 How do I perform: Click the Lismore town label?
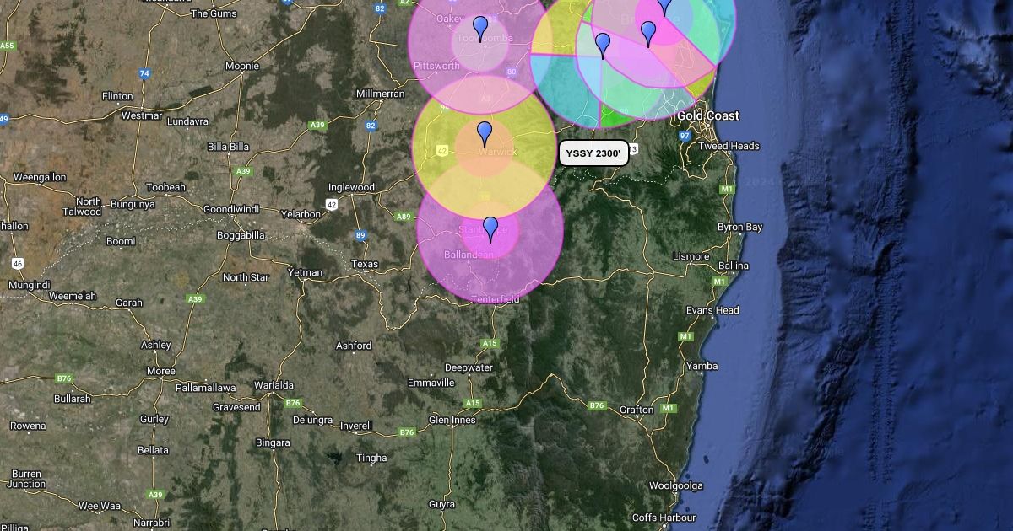click(x=691, y=255)
